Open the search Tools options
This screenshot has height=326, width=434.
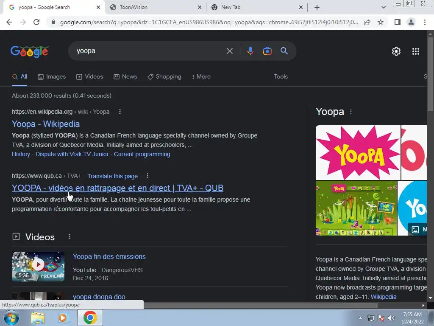point(281,76)
